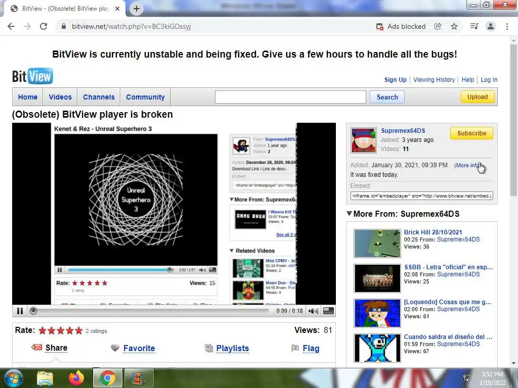This screenshot has height=388, width=518.
Task: Bookmark this page with the star icon
Action: coord(454,26)
